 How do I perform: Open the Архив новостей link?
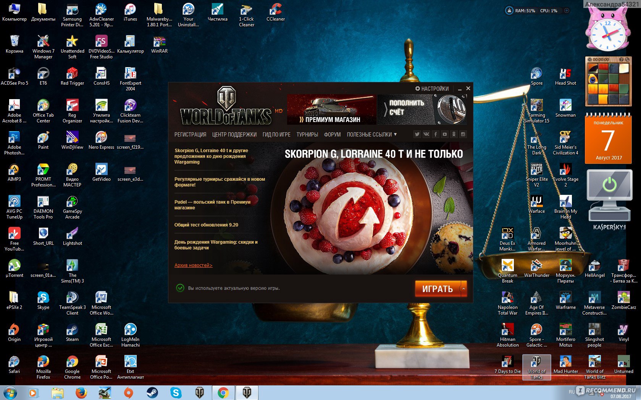pos(193,265)
